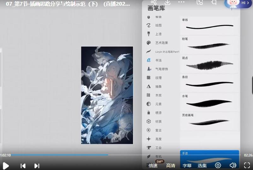Screen dimensions: 253x170
Task: Mute the video with speaker icon
Action: 233,165
